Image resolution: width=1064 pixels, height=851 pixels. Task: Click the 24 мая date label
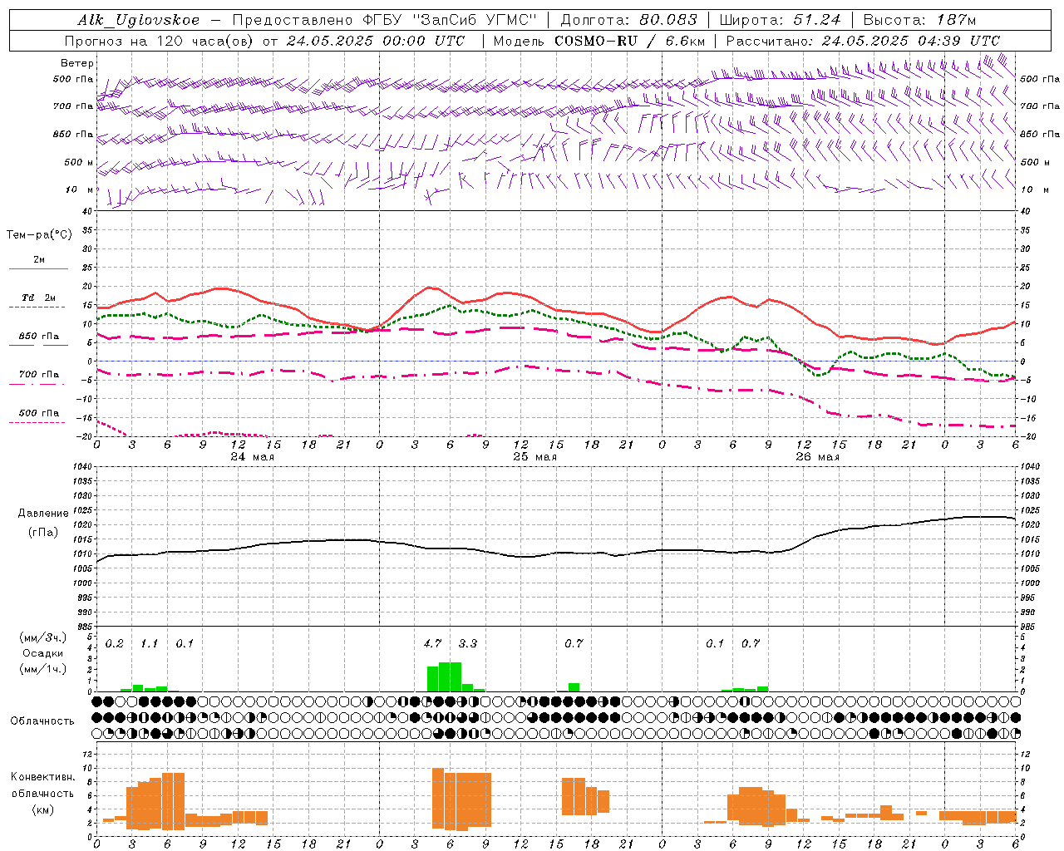[253, 457]
